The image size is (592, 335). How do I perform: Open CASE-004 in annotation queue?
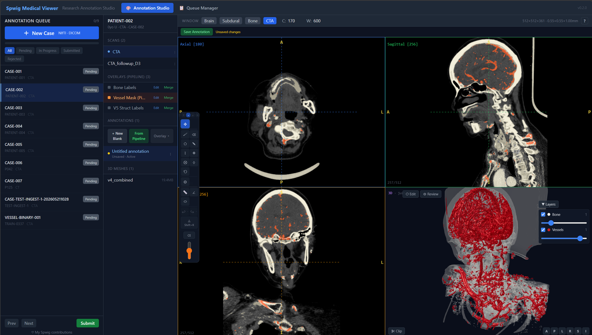tap(51, 129)
